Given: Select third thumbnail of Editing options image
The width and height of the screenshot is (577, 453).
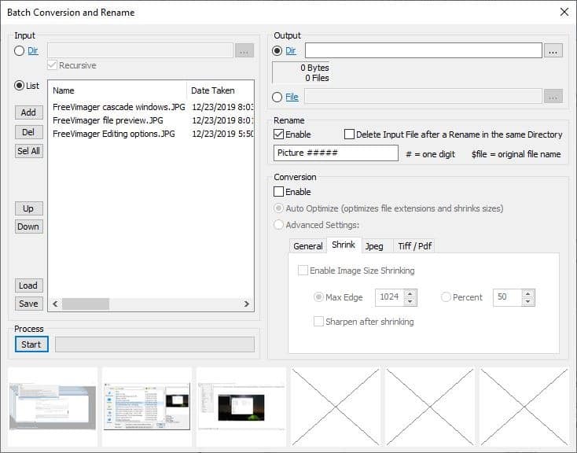Looking at the screenshot, I should [241, 407].
